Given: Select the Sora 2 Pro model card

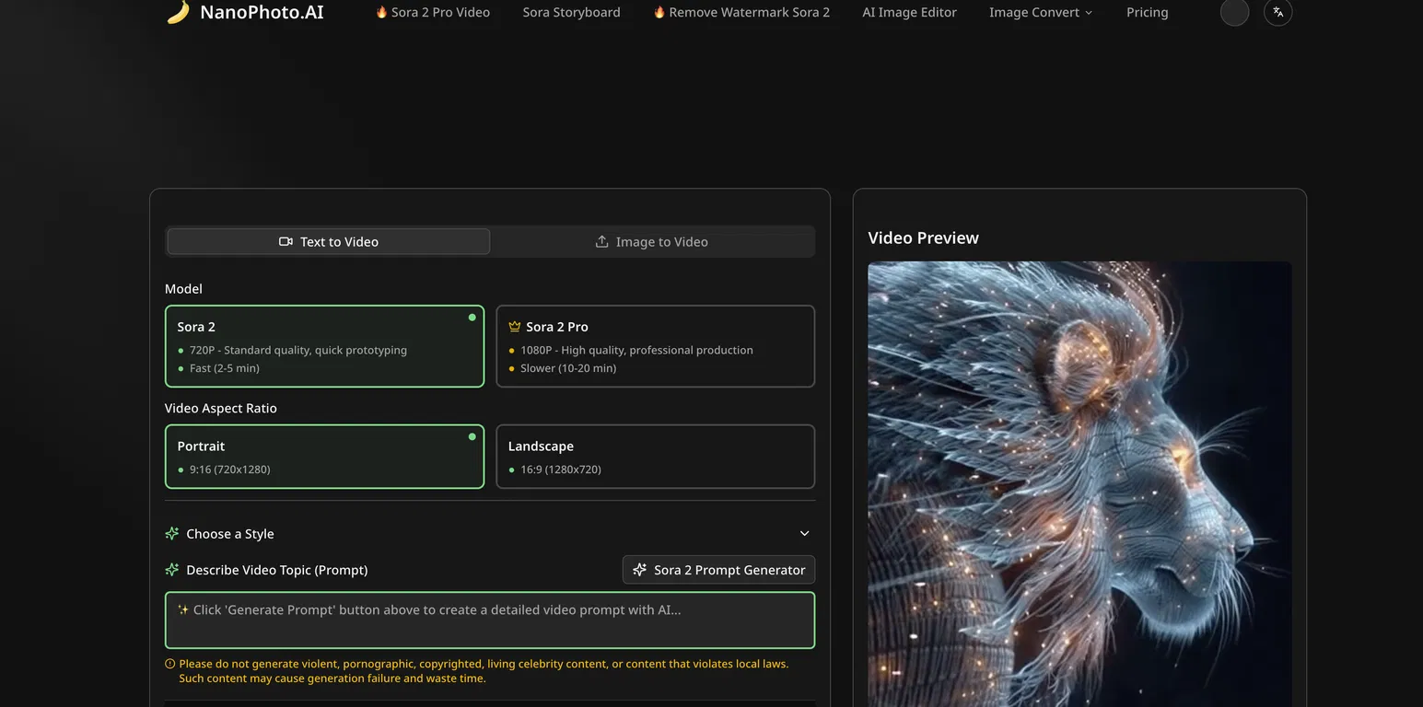Looking at the screenshot, I should (x=655, y=346).
